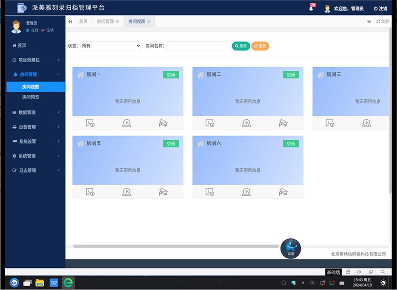Click the camera preview icon under 房间六

tap(283, 192)
